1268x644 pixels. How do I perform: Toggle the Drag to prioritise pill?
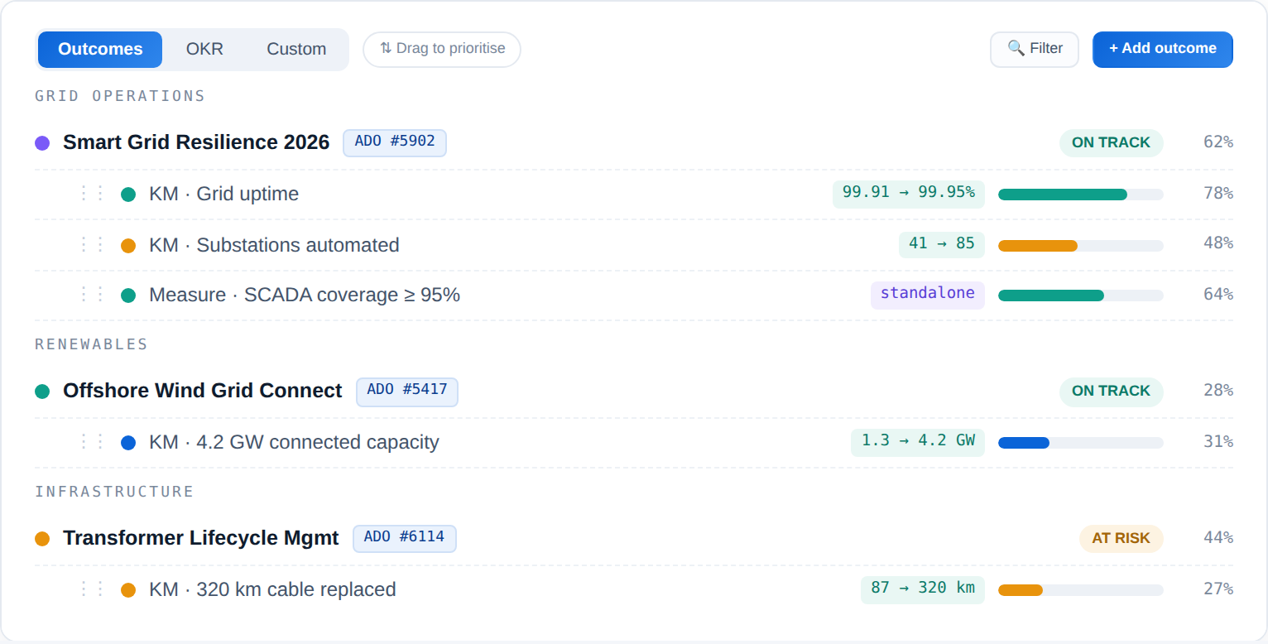442,49
